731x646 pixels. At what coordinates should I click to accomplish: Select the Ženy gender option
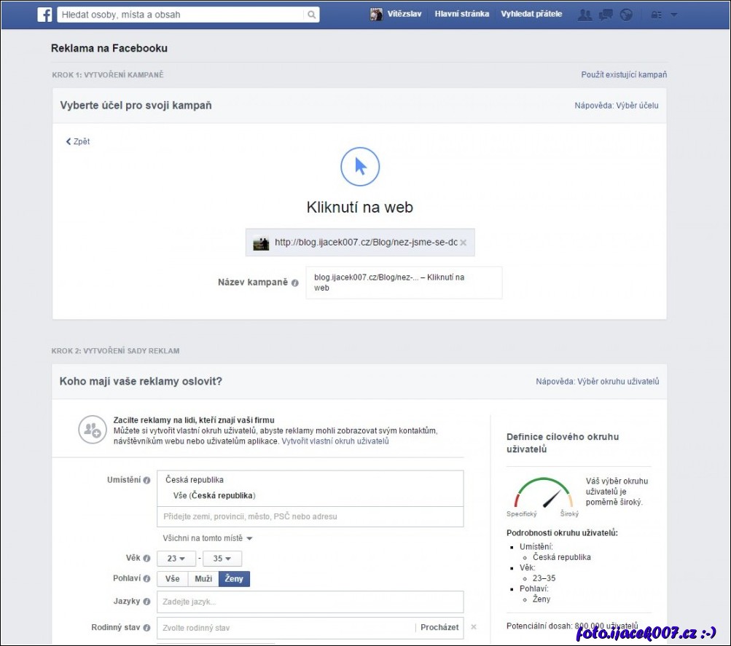point(234,579)
